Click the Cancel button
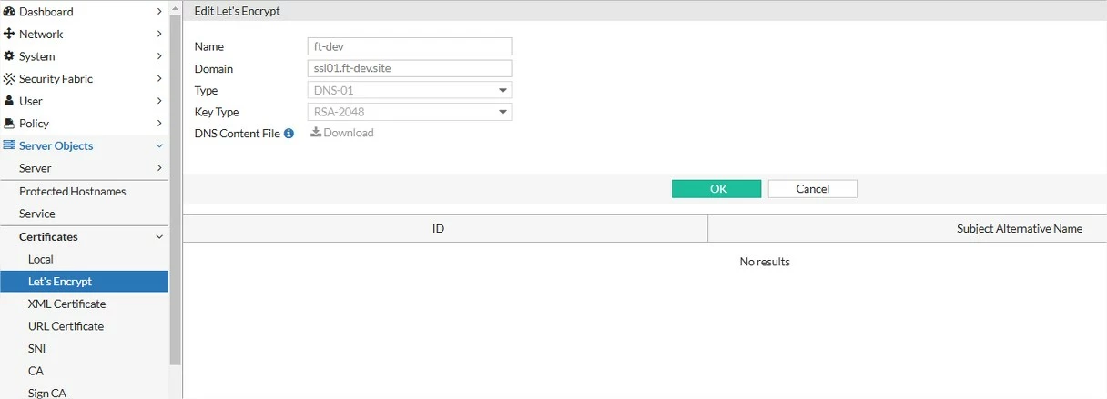Image resolution: width=1107 pixels, height=399 pixels. 812,188
